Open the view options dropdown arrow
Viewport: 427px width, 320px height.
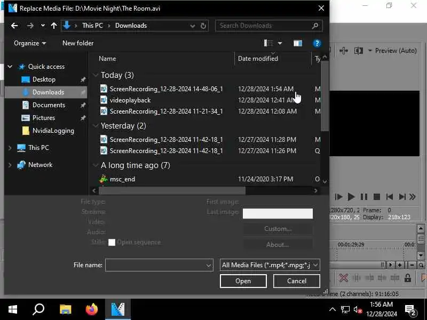280,43
